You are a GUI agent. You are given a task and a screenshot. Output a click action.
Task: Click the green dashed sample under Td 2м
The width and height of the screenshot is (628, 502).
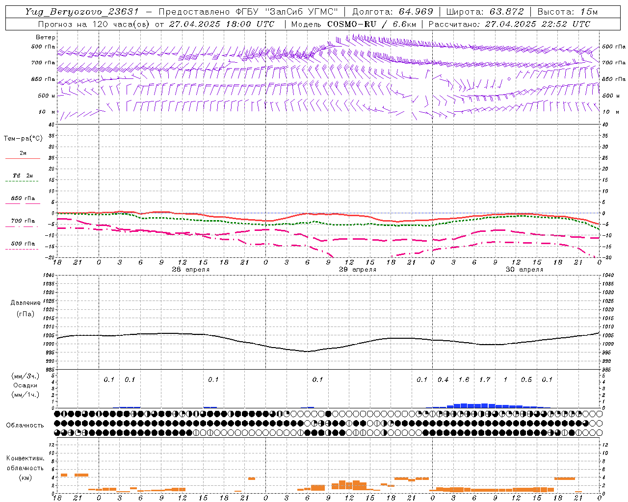point(22,181)
